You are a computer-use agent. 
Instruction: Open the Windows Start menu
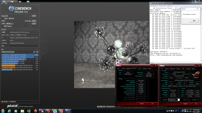(x=3, y=111)
